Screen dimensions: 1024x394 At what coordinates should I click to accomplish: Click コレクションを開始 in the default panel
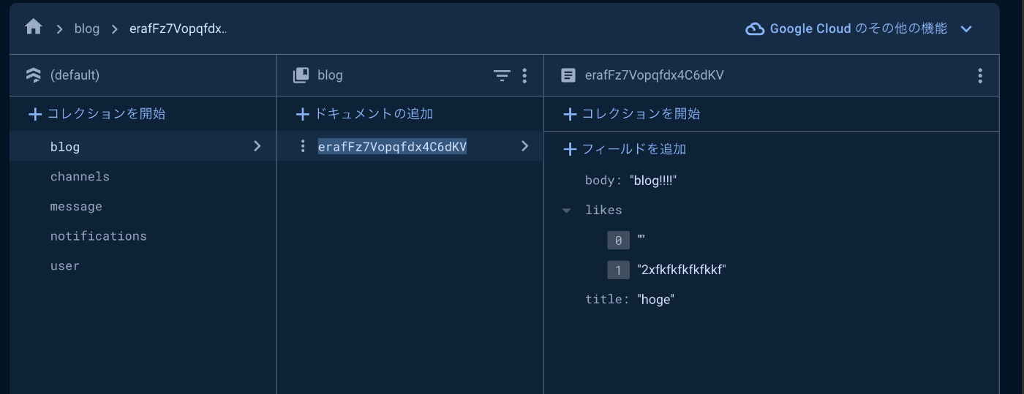pyautogui.click(x=97, y=114)
